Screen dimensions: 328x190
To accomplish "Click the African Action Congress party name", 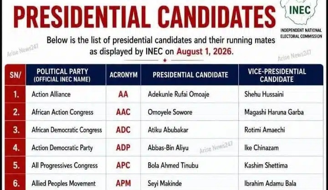I will (62, 112).
